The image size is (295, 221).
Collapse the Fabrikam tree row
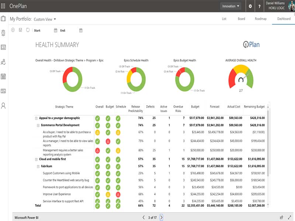[39, 166]
